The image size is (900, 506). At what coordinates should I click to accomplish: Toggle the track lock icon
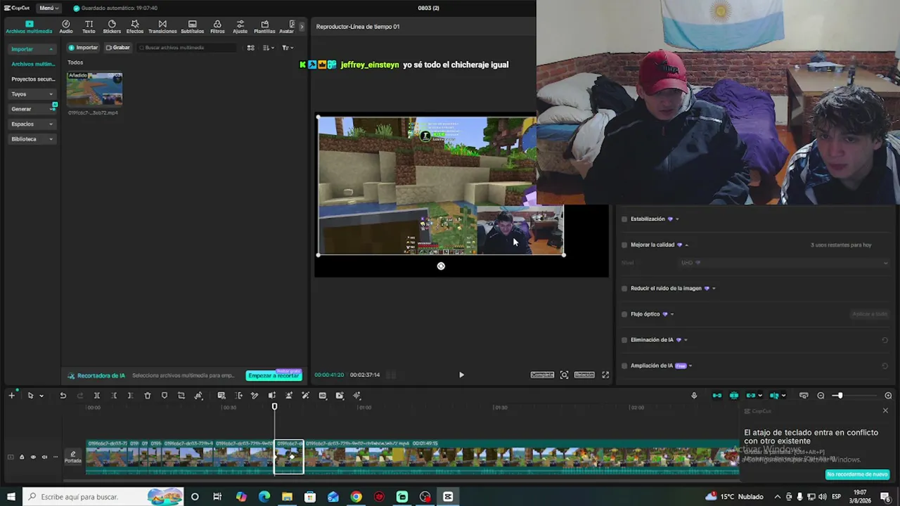tap(22, 457)
